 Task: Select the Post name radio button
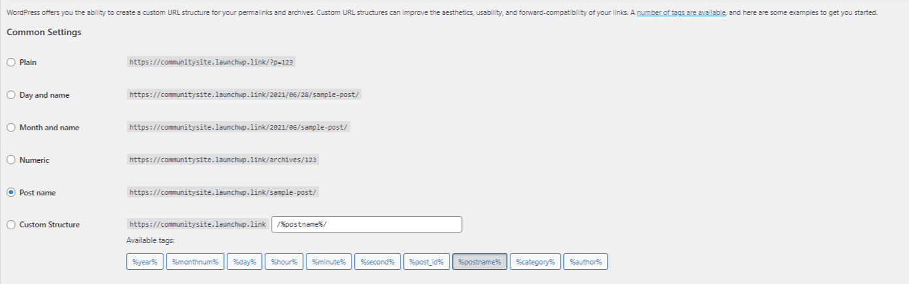coord(10,193)
